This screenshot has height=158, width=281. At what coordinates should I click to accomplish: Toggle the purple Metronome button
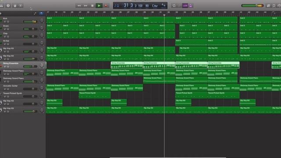[191, 6]
